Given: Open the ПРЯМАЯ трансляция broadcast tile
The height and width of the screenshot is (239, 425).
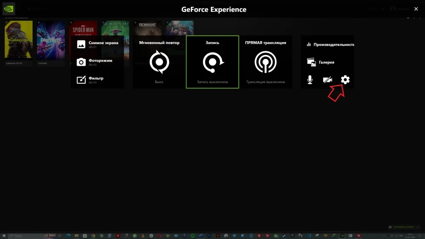Looking at the screenshot, I should tap(266, 62).
